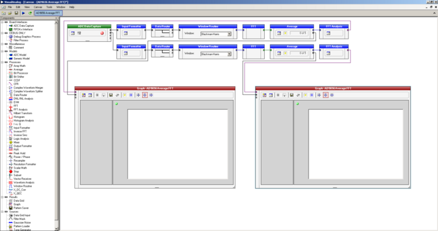This screenshot has height=231, width=438.
Task: Click first toolbar icon in left Graph window
Action: point(83,95)
